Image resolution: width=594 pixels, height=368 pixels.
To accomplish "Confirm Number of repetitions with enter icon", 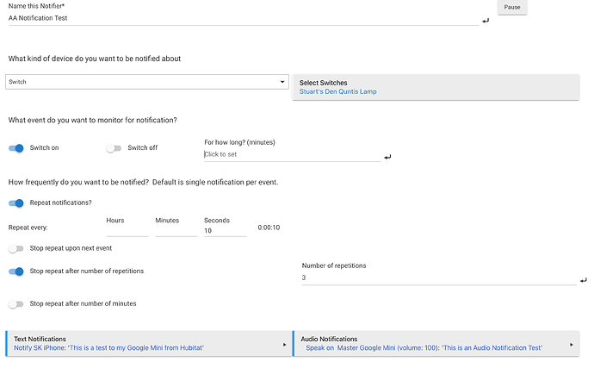I will tap(583, 280).
